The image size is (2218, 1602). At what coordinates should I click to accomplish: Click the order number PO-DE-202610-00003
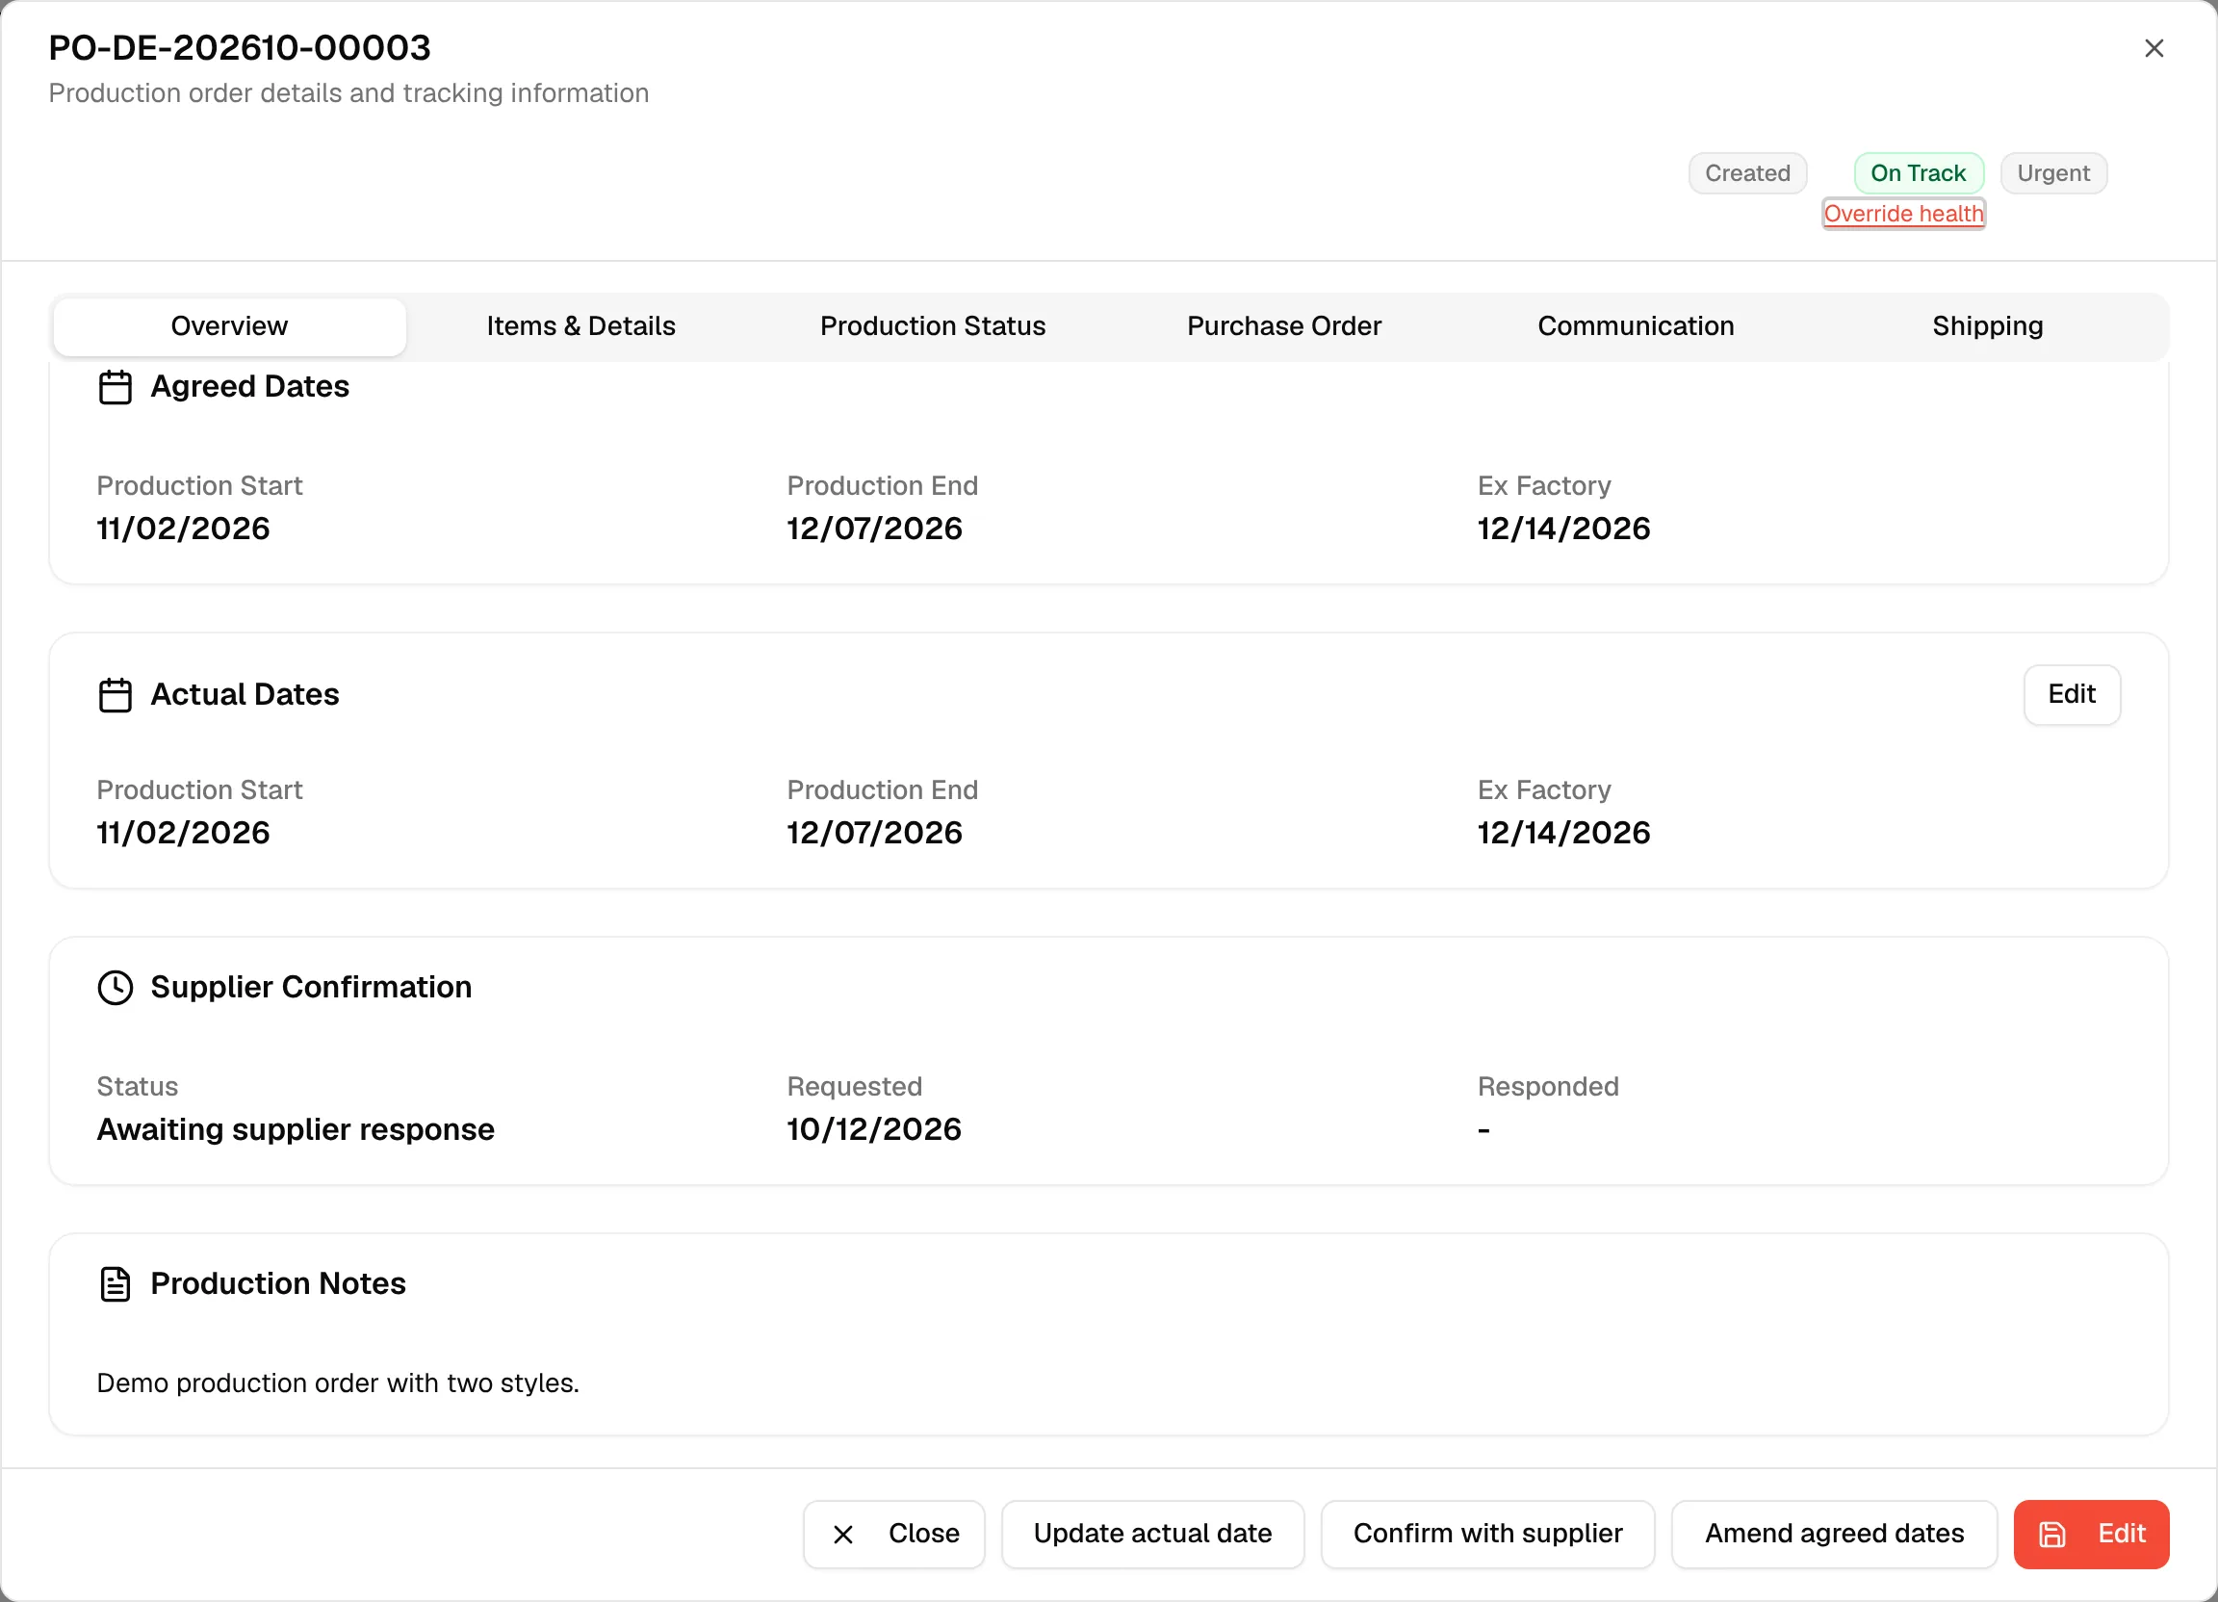pyautogui.click(x=240, y=48)
